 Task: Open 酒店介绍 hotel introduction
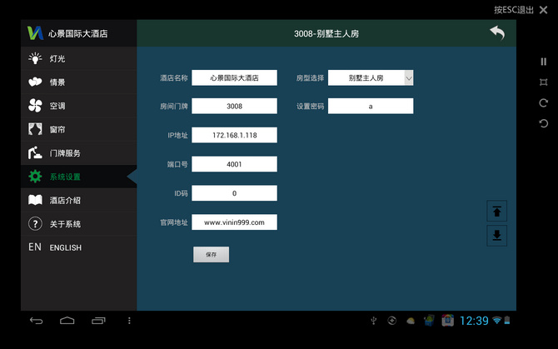(78, 200)
